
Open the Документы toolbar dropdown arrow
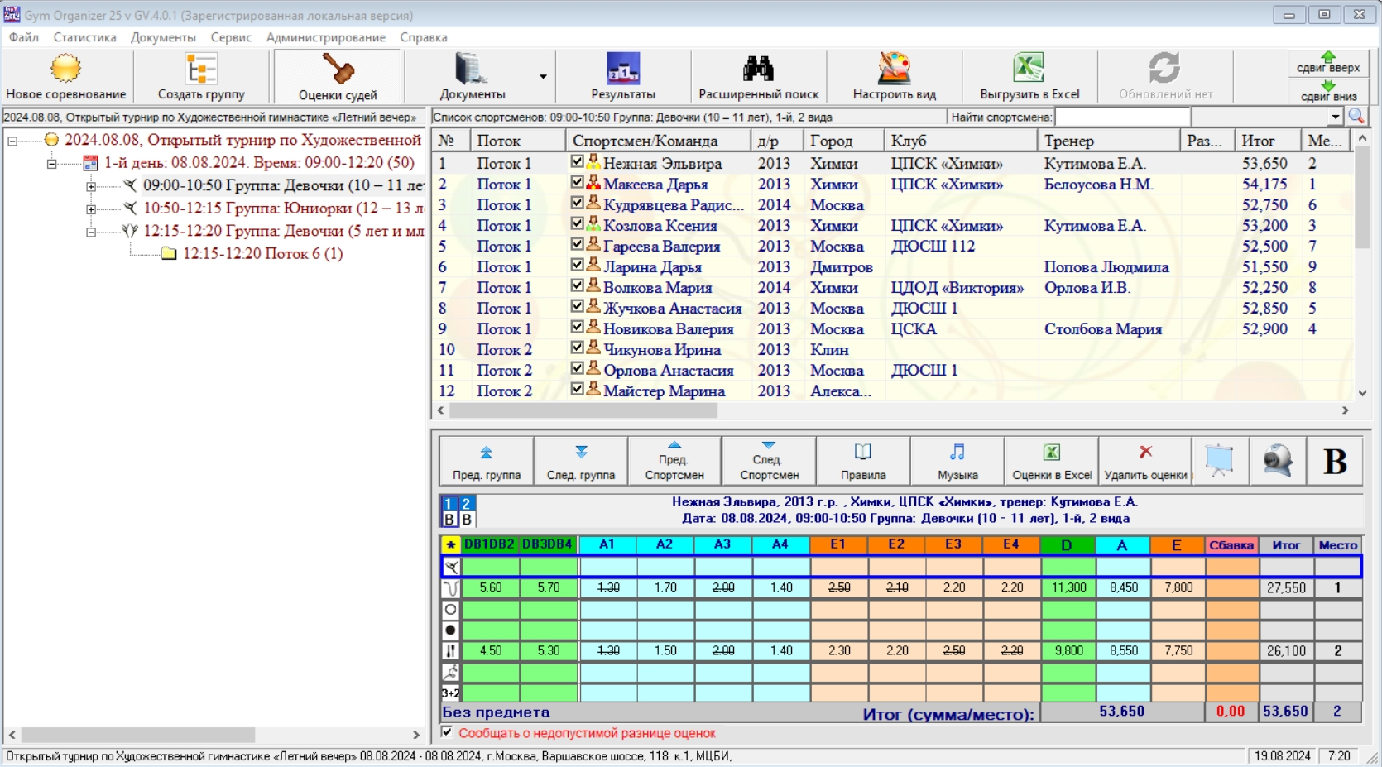(x=543, y=76)
